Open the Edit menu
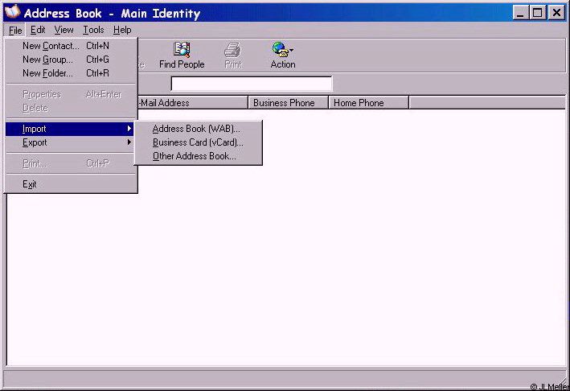Screen dimensions: 570x391 tap(38, 30)
